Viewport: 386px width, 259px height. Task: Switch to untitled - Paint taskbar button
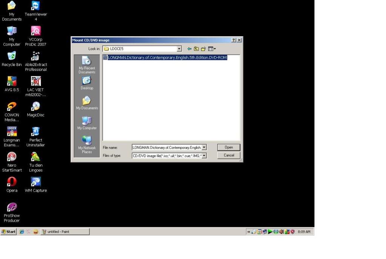(65, 232)
